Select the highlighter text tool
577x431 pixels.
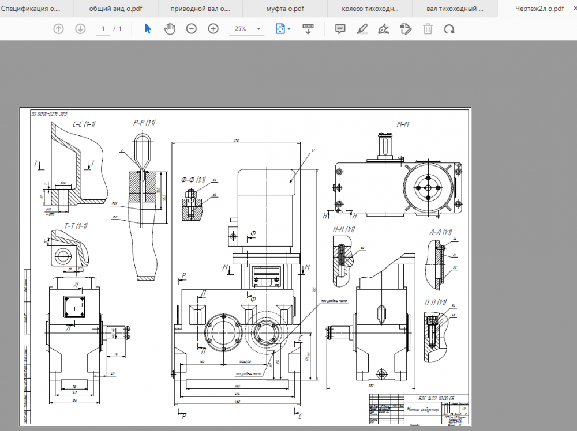362,29
